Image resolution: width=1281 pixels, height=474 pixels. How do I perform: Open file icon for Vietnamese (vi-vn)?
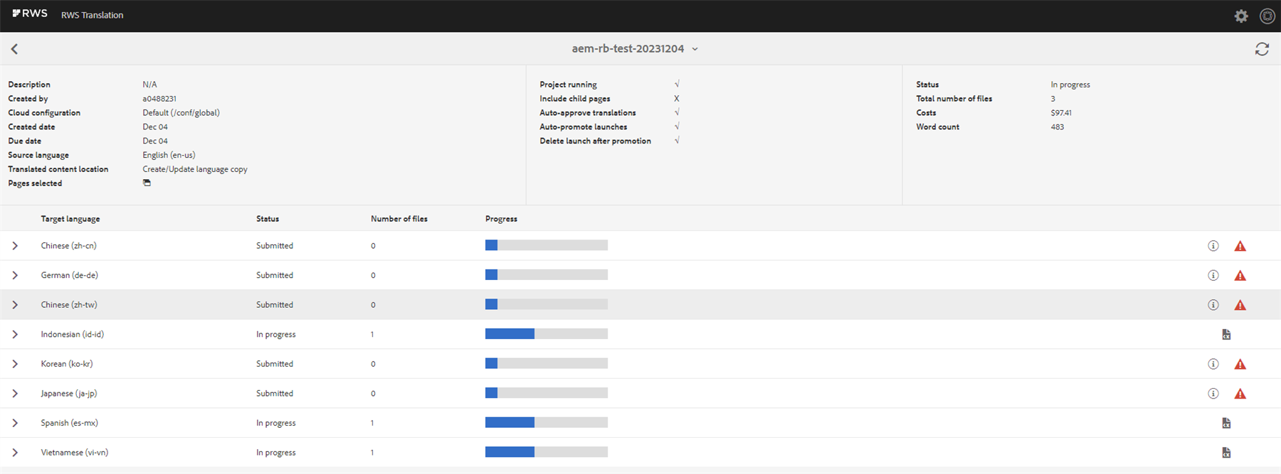click(x=1226, y=452)
